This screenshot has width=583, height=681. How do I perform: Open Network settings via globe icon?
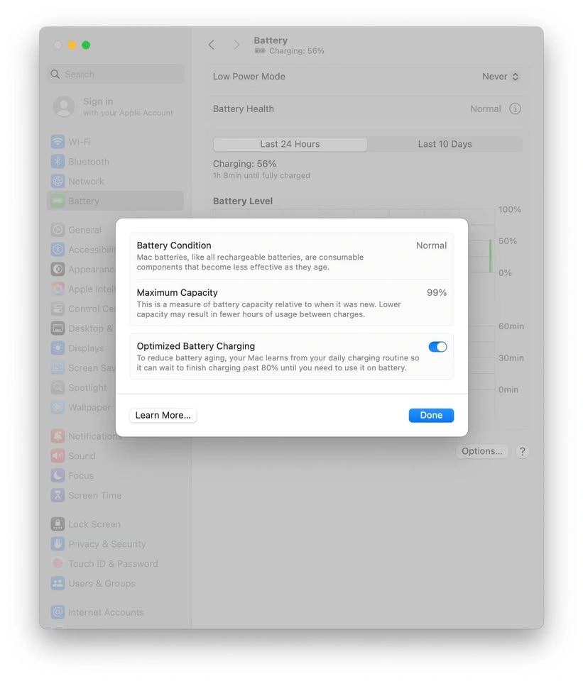click(x=58, y=182)
